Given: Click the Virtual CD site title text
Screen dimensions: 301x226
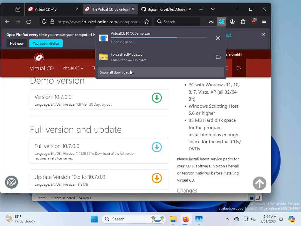Looking at the screenshot, I should coord(42,68).
